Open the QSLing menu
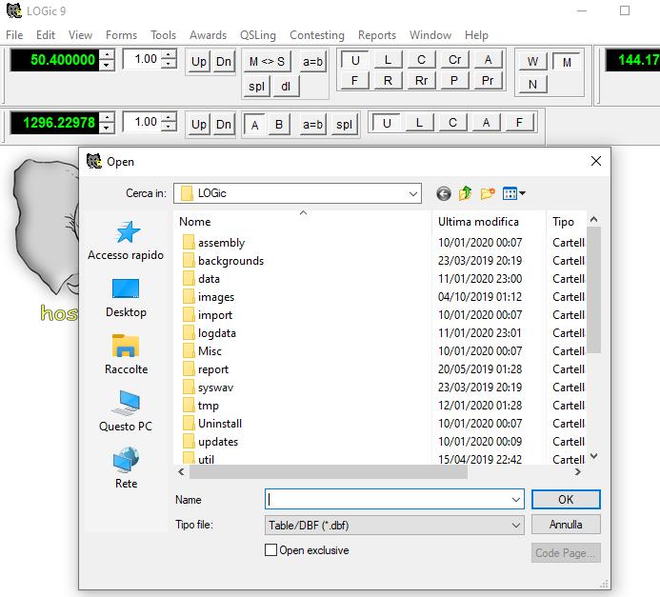Viewport: 660px width, 597px height. (x=257, y=35)
